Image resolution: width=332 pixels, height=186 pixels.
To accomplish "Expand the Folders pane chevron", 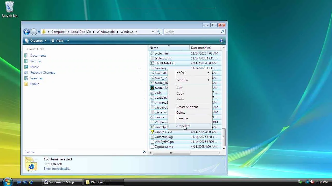I will point(144,152).
